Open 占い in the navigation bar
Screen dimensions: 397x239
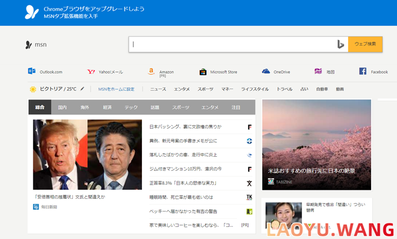pos(304,89)
